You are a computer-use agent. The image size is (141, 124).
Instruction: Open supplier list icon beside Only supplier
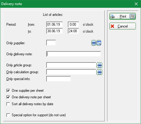click(x=94, y=43)
